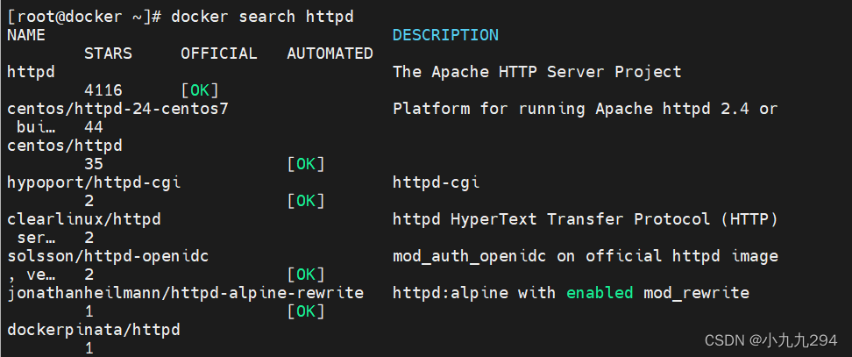Click the star count 4116

click(x=103, y=90)
